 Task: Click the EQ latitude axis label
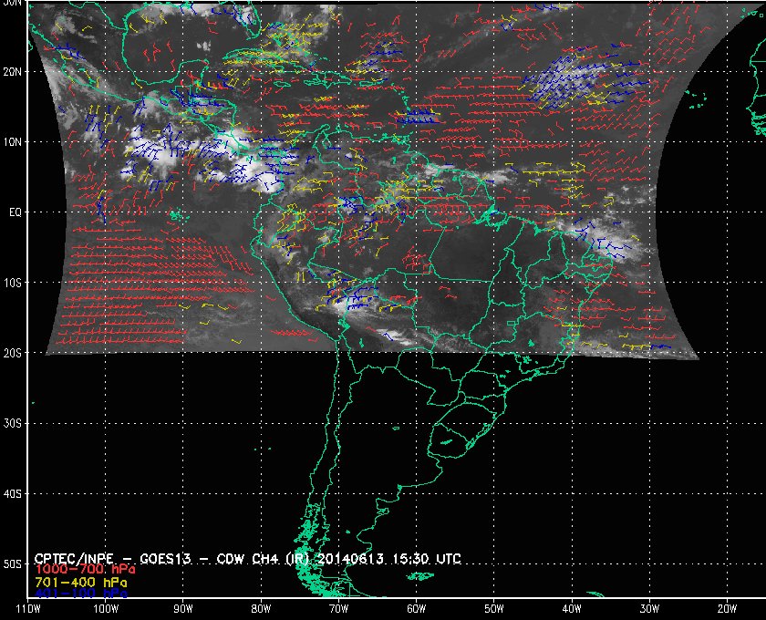15,212
